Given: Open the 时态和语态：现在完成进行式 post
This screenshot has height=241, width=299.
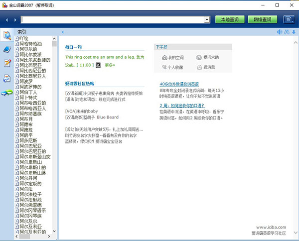Looking at the screenshot, I should pos(95,99).
